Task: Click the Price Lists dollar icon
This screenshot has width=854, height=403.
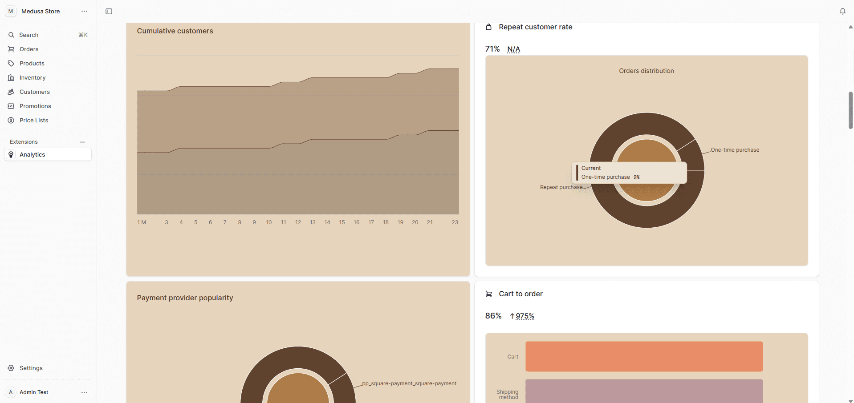Action: click(11, 121)
